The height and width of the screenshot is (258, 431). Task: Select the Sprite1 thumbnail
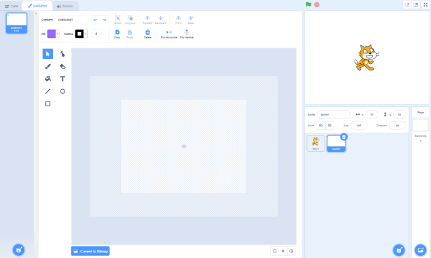[x=336, y=143]
